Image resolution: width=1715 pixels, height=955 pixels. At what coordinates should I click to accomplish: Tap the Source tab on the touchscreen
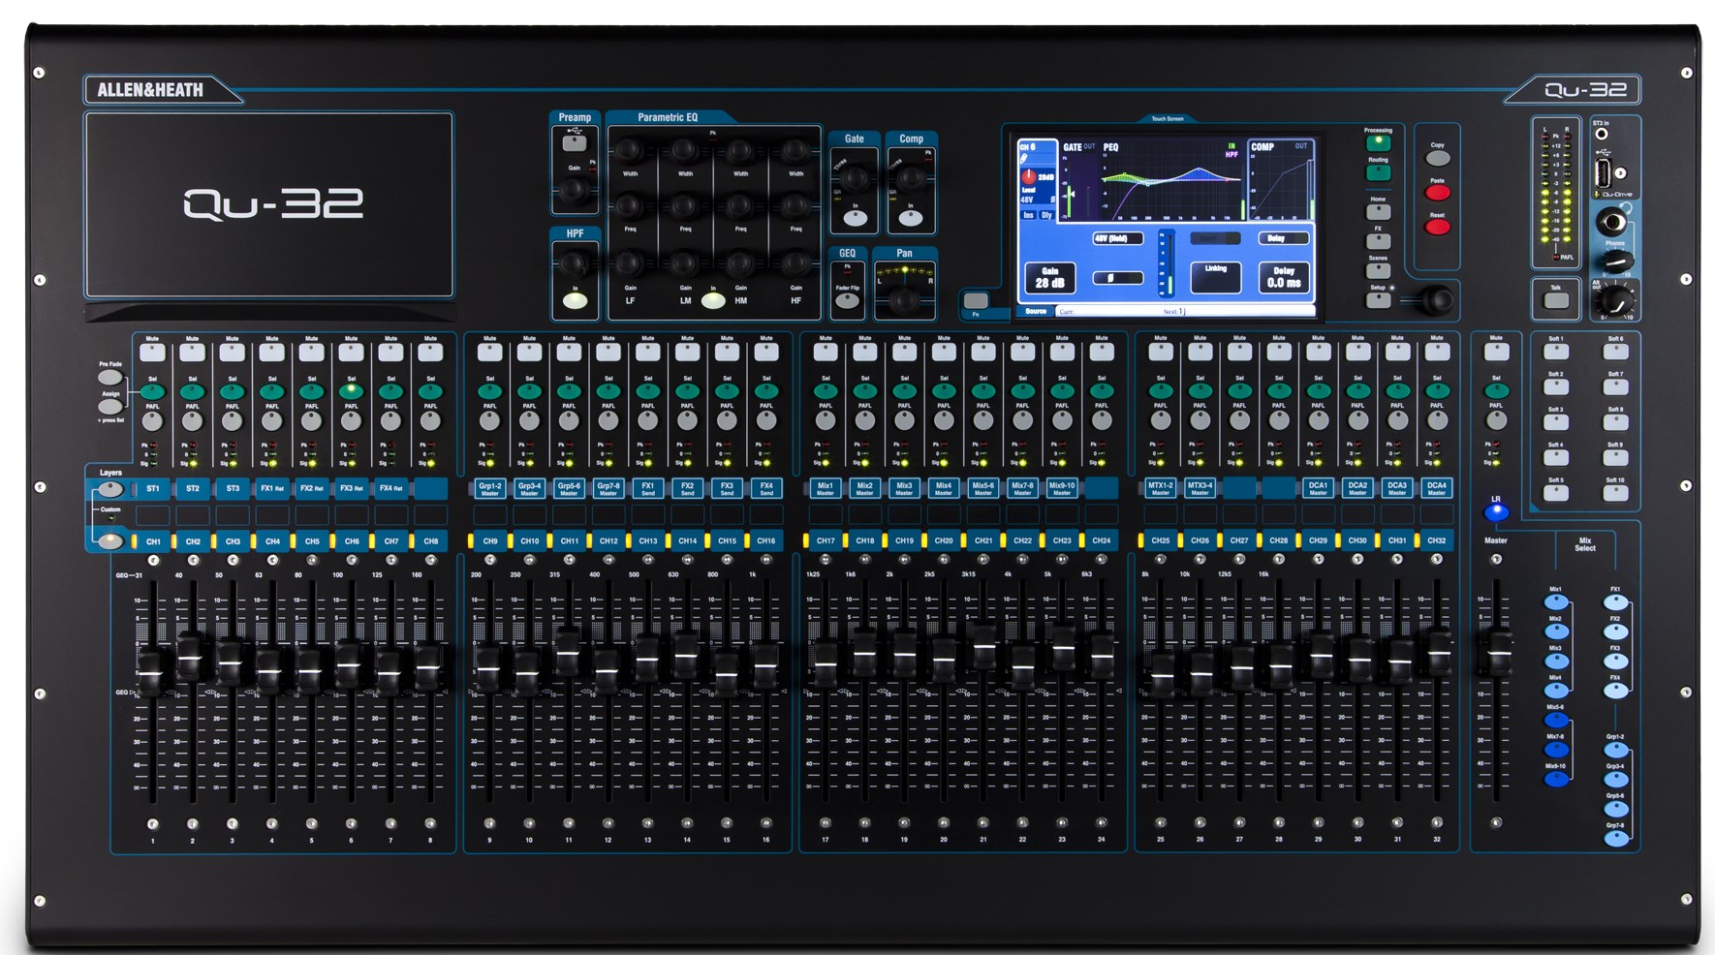pyautogui.click(x=1036, y=311)
